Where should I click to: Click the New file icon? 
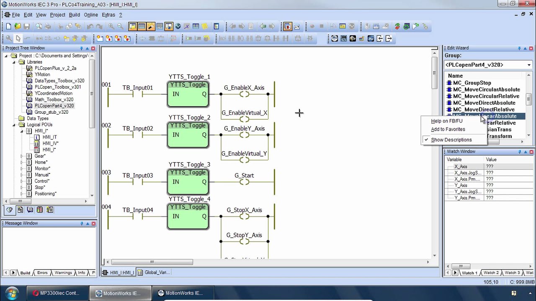click(x=8, y=26)
